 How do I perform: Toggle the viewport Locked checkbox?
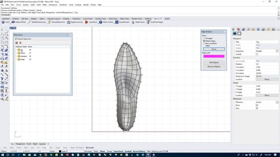point(257,54)
